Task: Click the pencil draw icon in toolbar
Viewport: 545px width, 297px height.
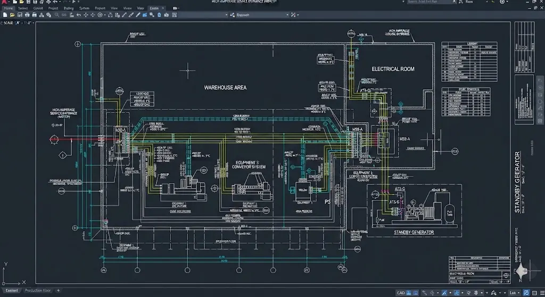Action: click(123, 15)
